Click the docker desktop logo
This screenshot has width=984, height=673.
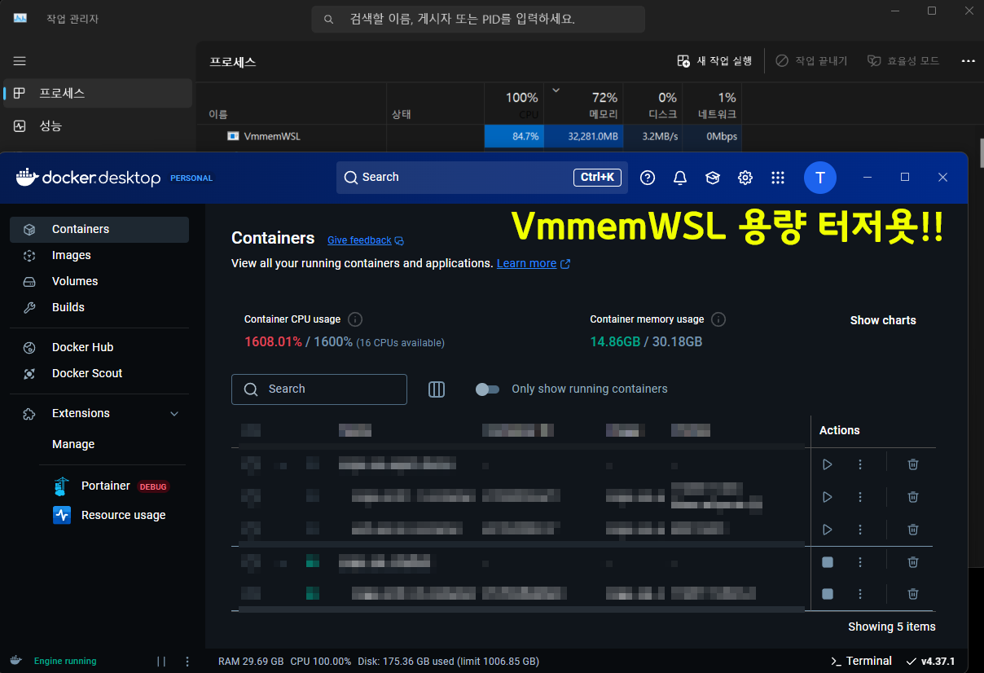click(x=88, y=178)
